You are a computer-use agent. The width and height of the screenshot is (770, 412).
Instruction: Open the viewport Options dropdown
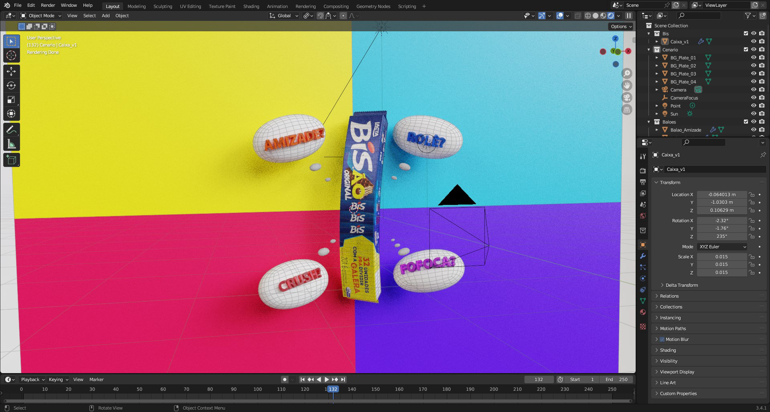tap(621, 26)
